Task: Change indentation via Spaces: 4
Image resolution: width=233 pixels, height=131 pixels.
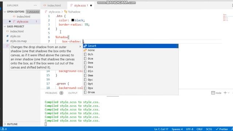Action: pyautogui.click(x=177, y=129)
